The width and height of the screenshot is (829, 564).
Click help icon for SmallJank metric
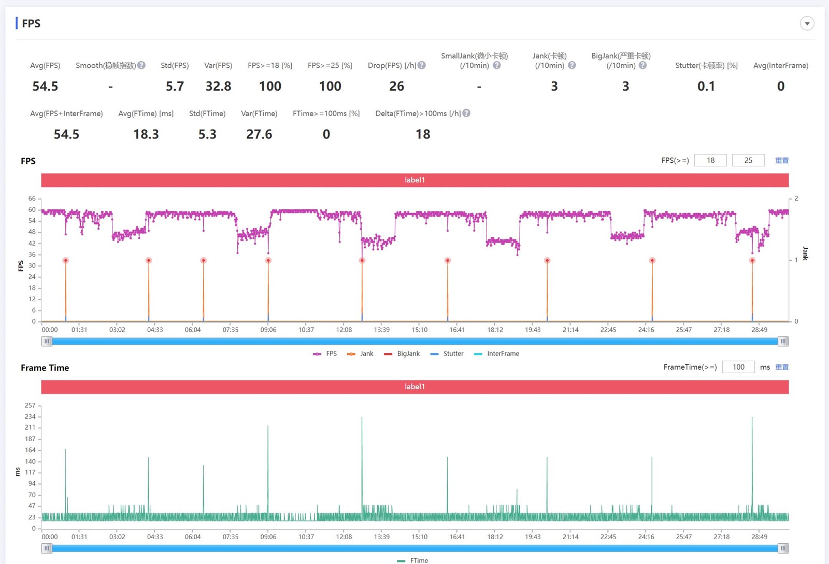tap(496, 65)
